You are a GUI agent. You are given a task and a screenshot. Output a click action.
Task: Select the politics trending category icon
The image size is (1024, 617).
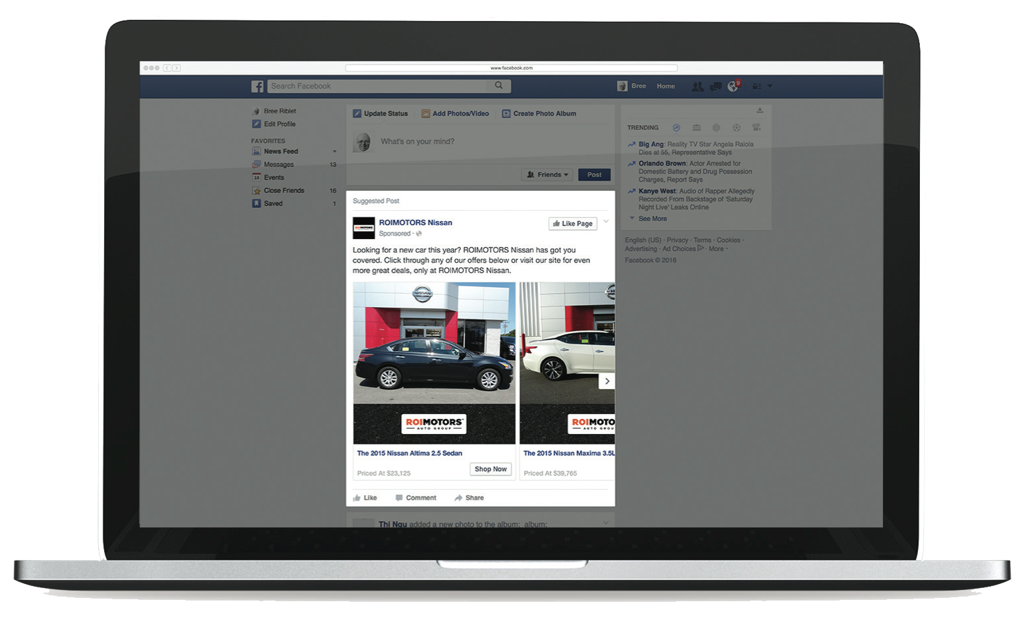pos(697,128)
